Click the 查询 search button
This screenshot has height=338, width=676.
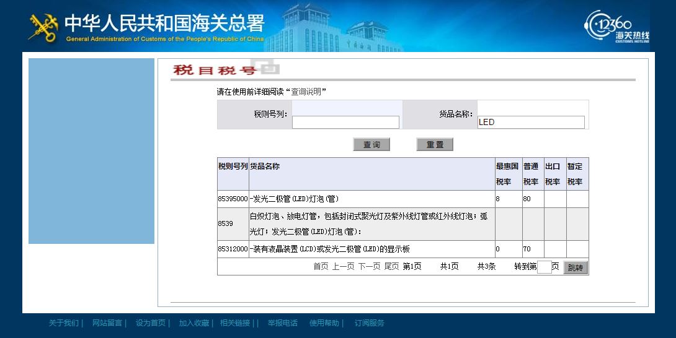pos(371,145)
